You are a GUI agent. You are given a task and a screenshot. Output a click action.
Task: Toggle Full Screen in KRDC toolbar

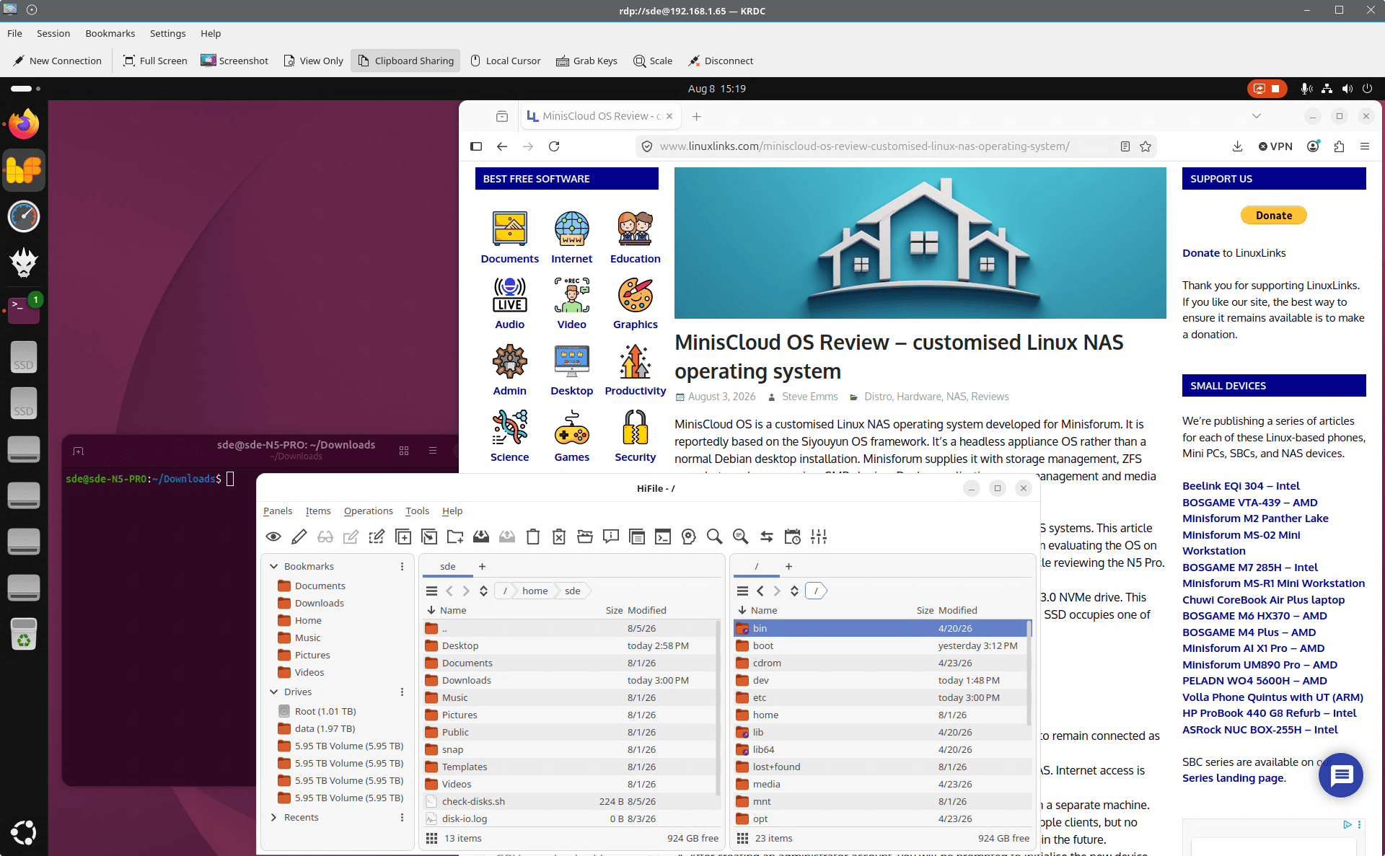pos(155,61)
